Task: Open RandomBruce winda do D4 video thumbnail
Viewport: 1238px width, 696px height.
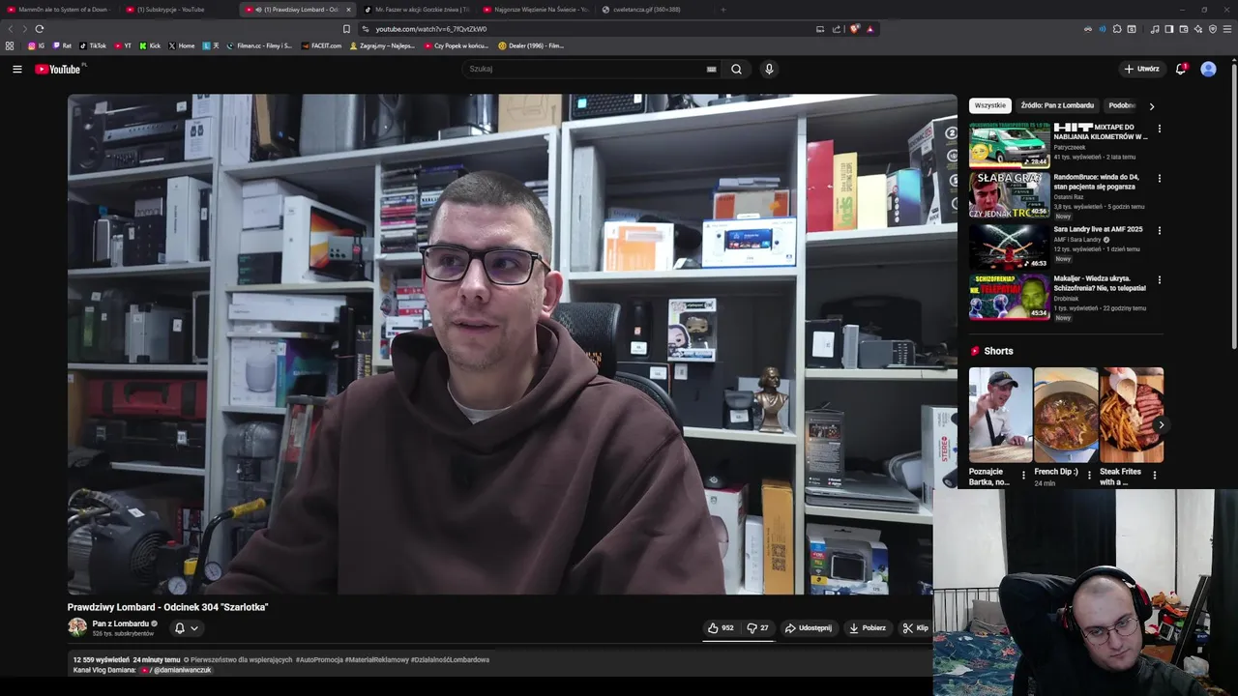Action: click(x=1009, y=194)
